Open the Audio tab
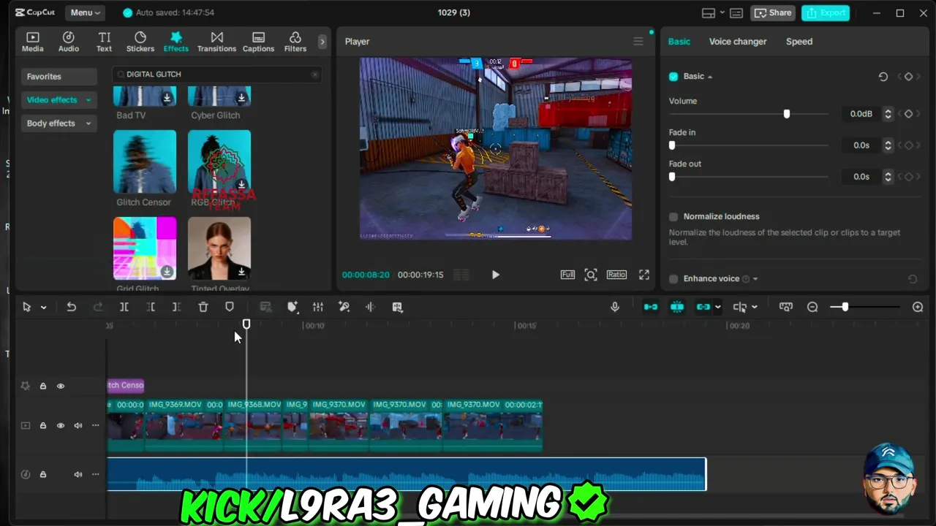 (69, 42)
